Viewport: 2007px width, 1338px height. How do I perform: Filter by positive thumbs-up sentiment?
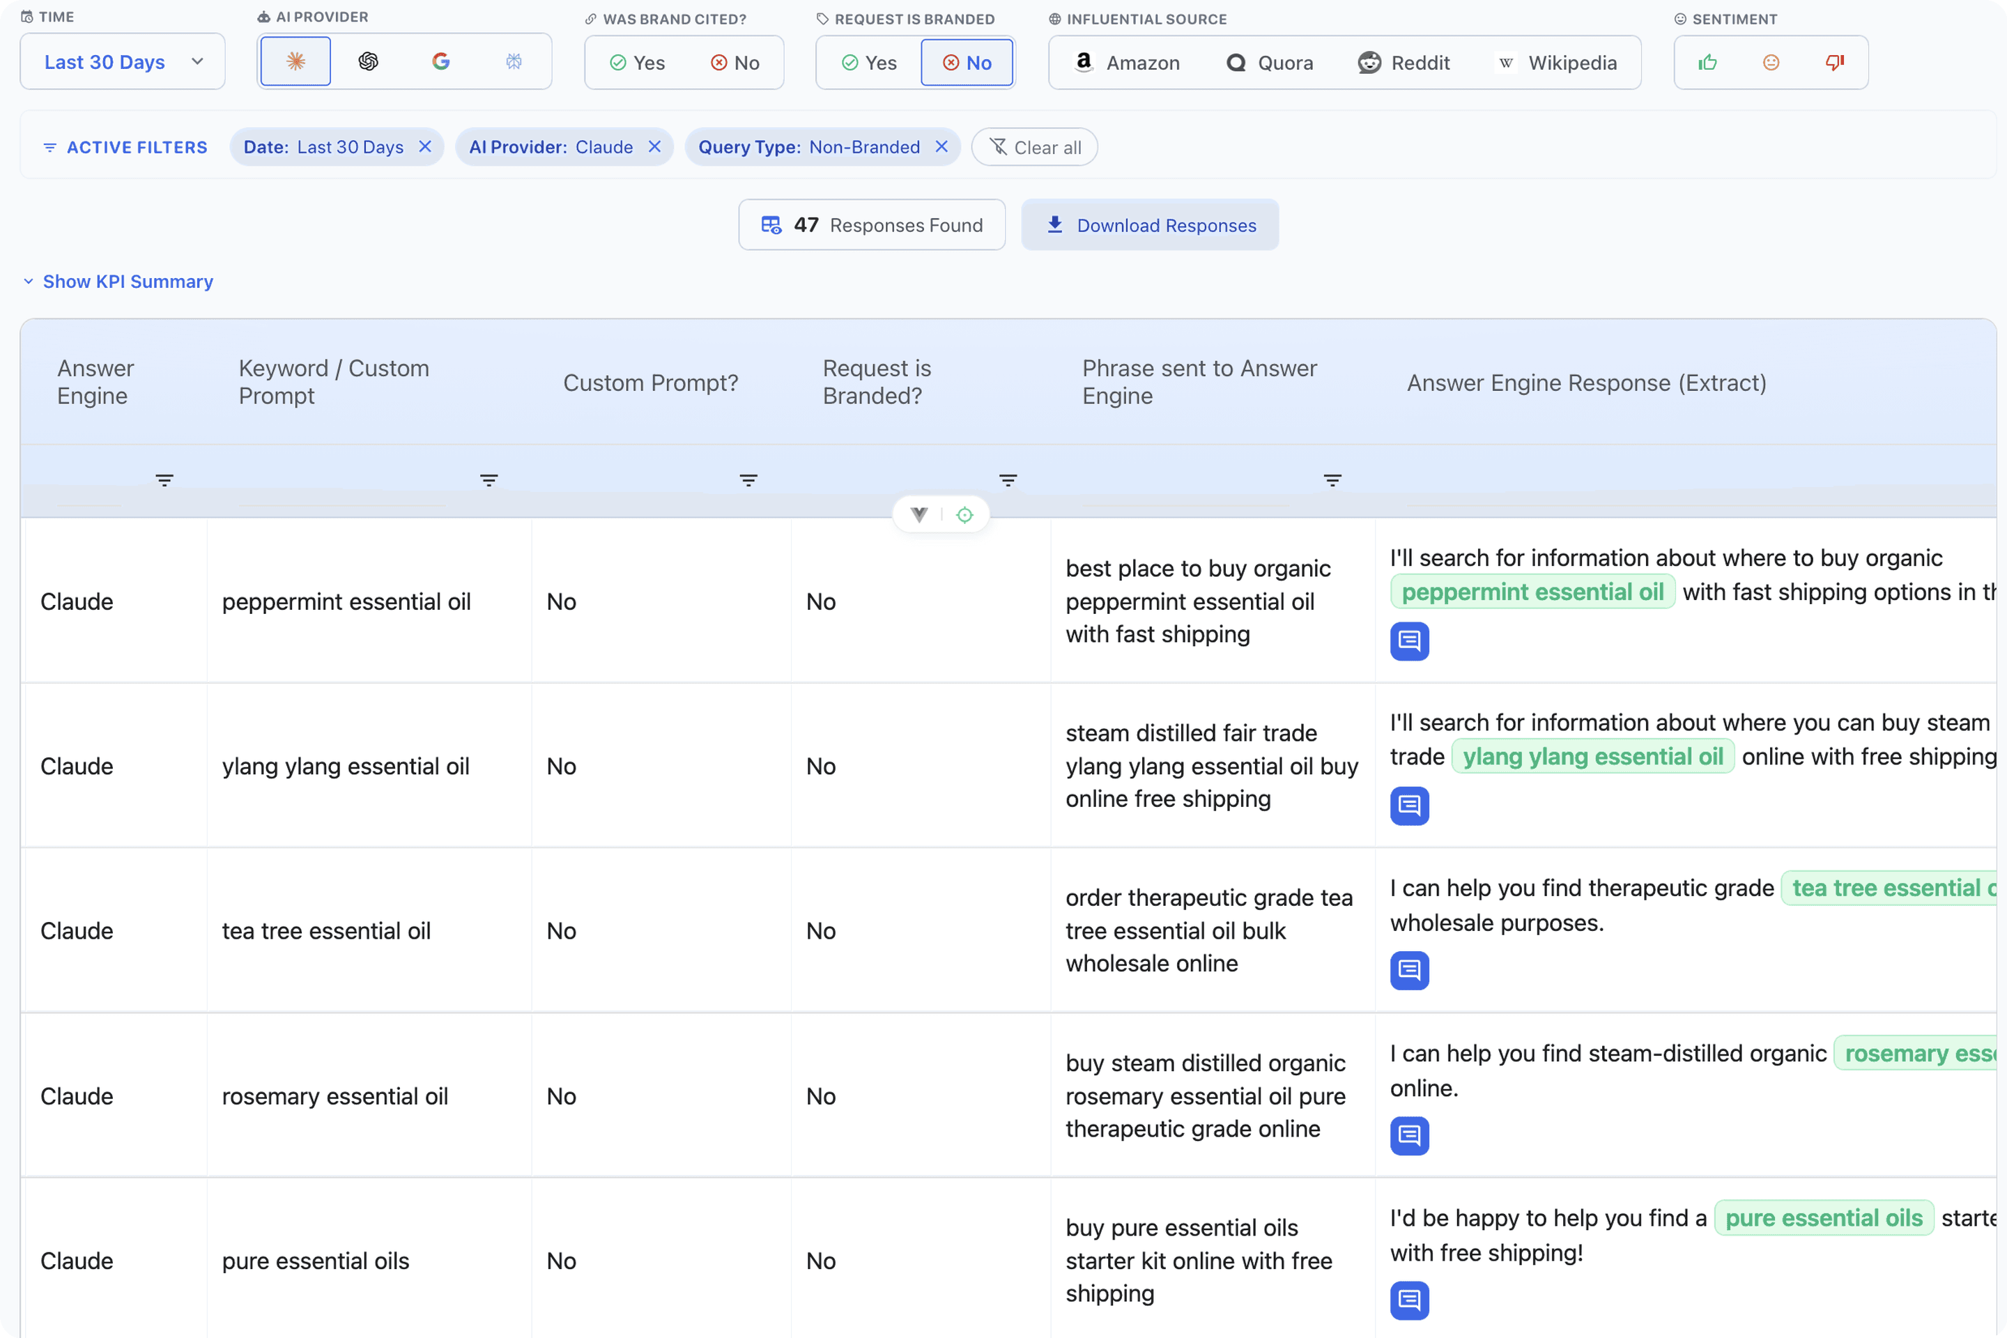[1707, 62]
